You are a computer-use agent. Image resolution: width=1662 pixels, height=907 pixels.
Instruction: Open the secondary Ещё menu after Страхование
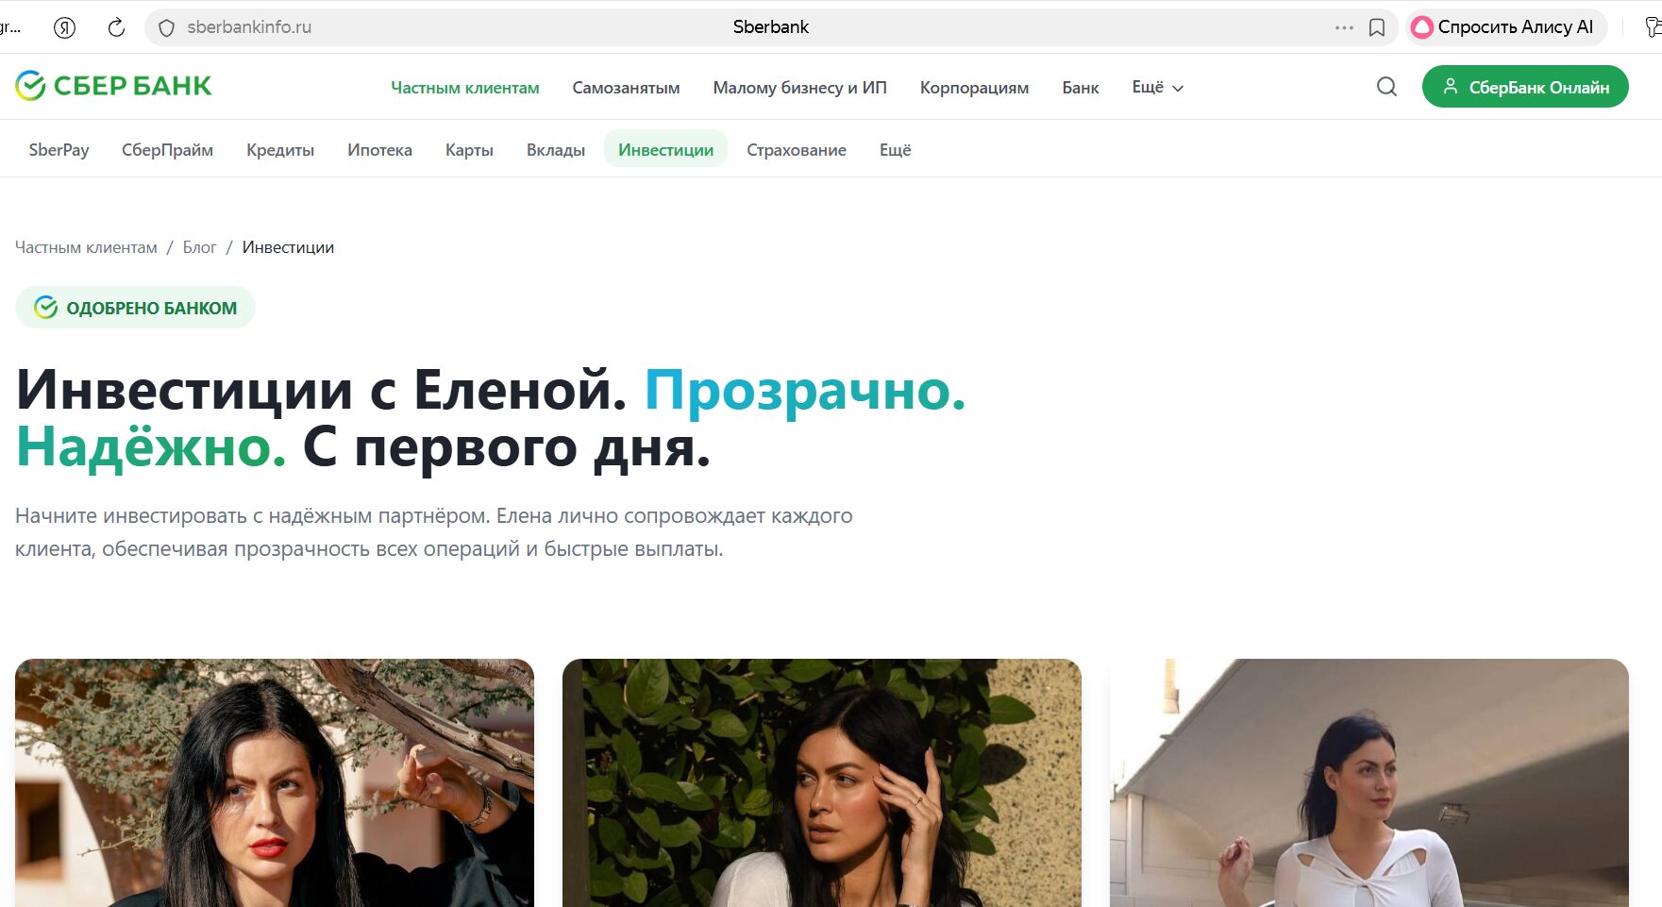pos(895,150)
